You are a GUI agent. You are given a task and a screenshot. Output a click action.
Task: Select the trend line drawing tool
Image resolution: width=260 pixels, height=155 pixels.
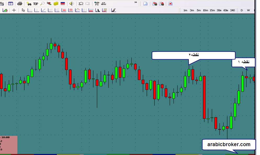click(43, 10)
